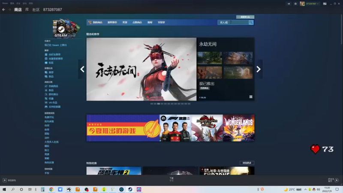Open the 社区 community tab
This screenshot has width=343, height=193.
click(36, 9)
